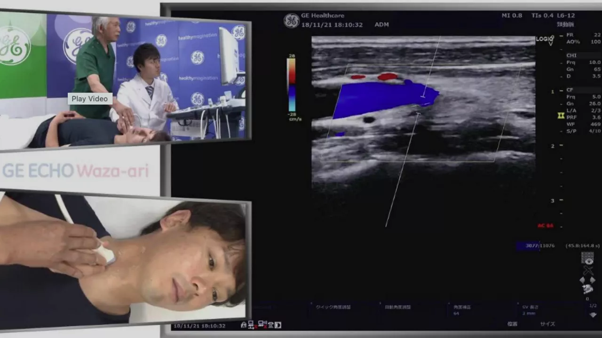The width and height of the screenshot is (602, 338).
Task: Click the first network status icon with red X
Action: [x=252, y=325]
